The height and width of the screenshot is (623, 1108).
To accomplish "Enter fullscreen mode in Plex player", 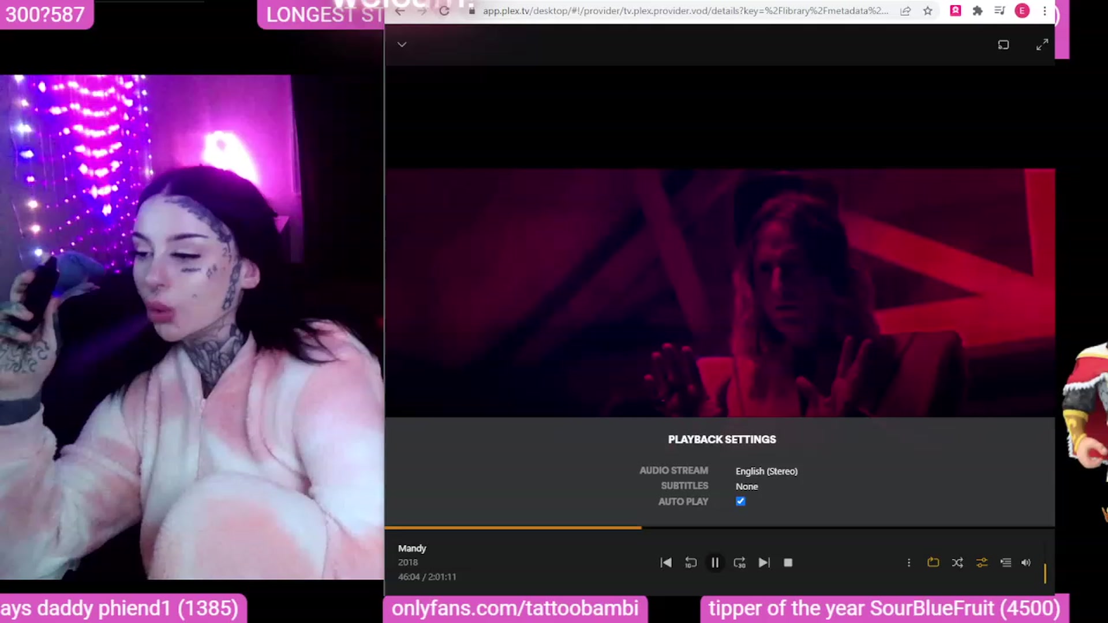I will 1042,44.
